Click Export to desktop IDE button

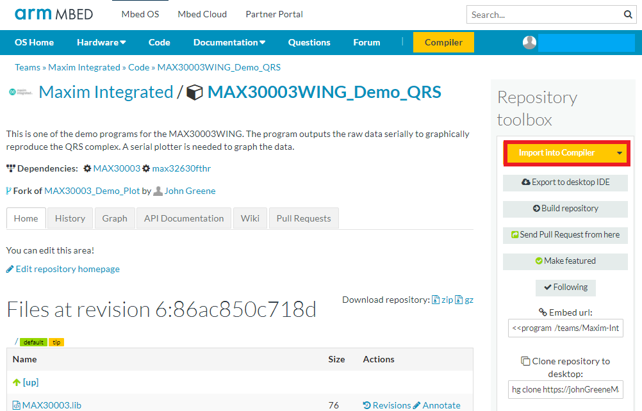click(565, 183)
